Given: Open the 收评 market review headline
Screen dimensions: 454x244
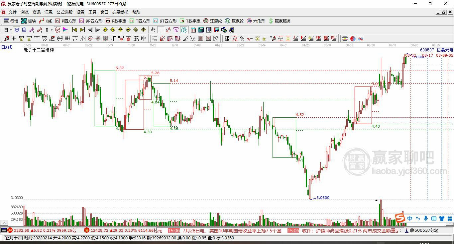Looking at the screenshot, I should [350, 230].
